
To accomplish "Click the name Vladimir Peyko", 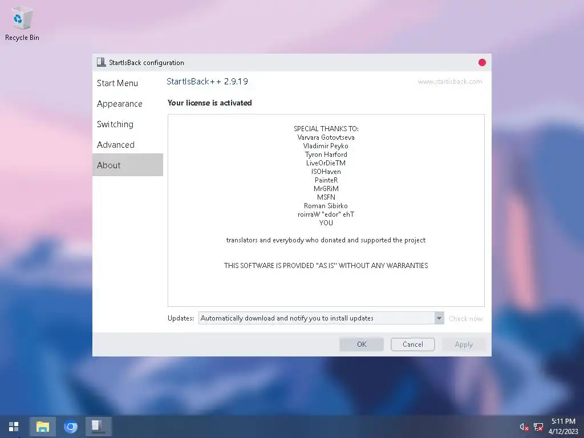I will (326, 146).
